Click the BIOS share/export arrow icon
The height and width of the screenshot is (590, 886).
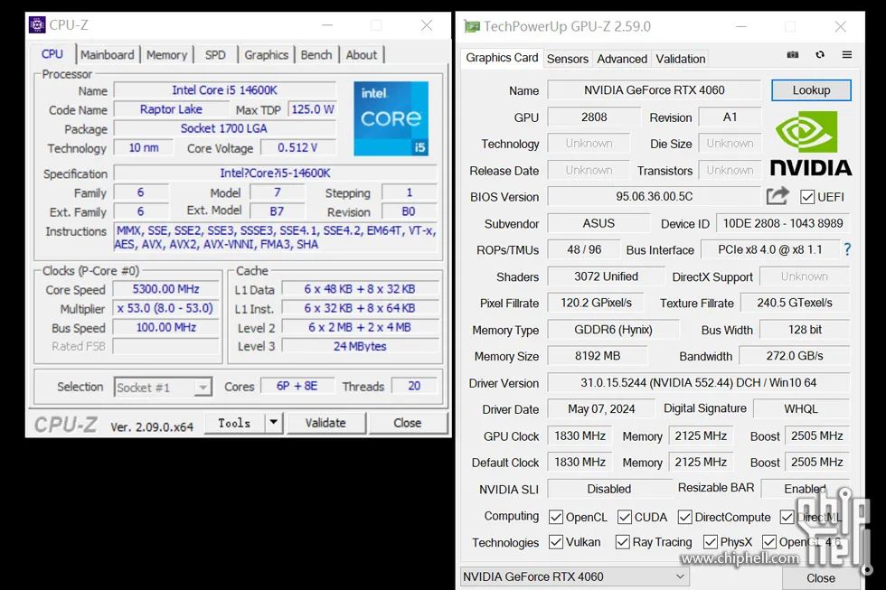click(778, 196)
